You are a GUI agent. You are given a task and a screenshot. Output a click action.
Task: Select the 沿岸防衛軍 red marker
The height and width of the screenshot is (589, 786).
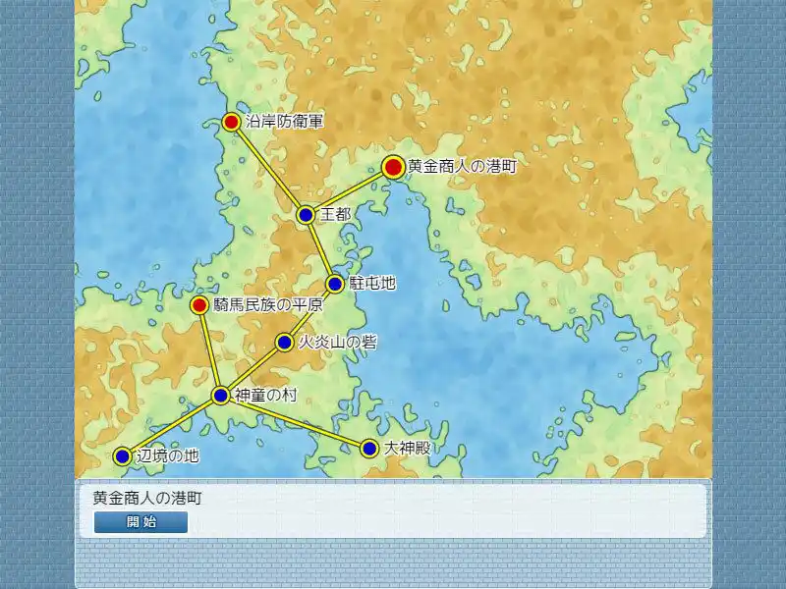230,122
